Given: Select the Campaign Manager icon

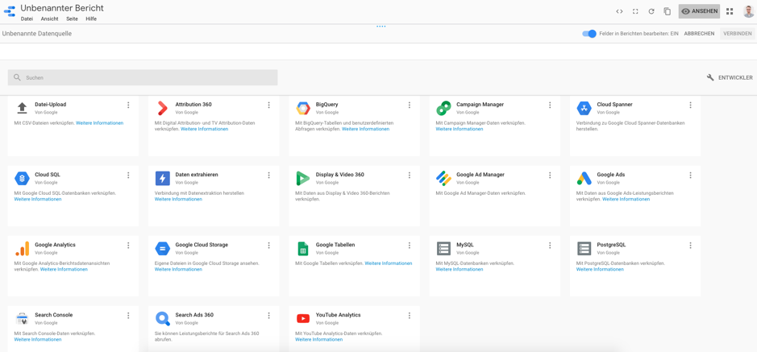Looking at the screenshot, I should tap(443, 109).
